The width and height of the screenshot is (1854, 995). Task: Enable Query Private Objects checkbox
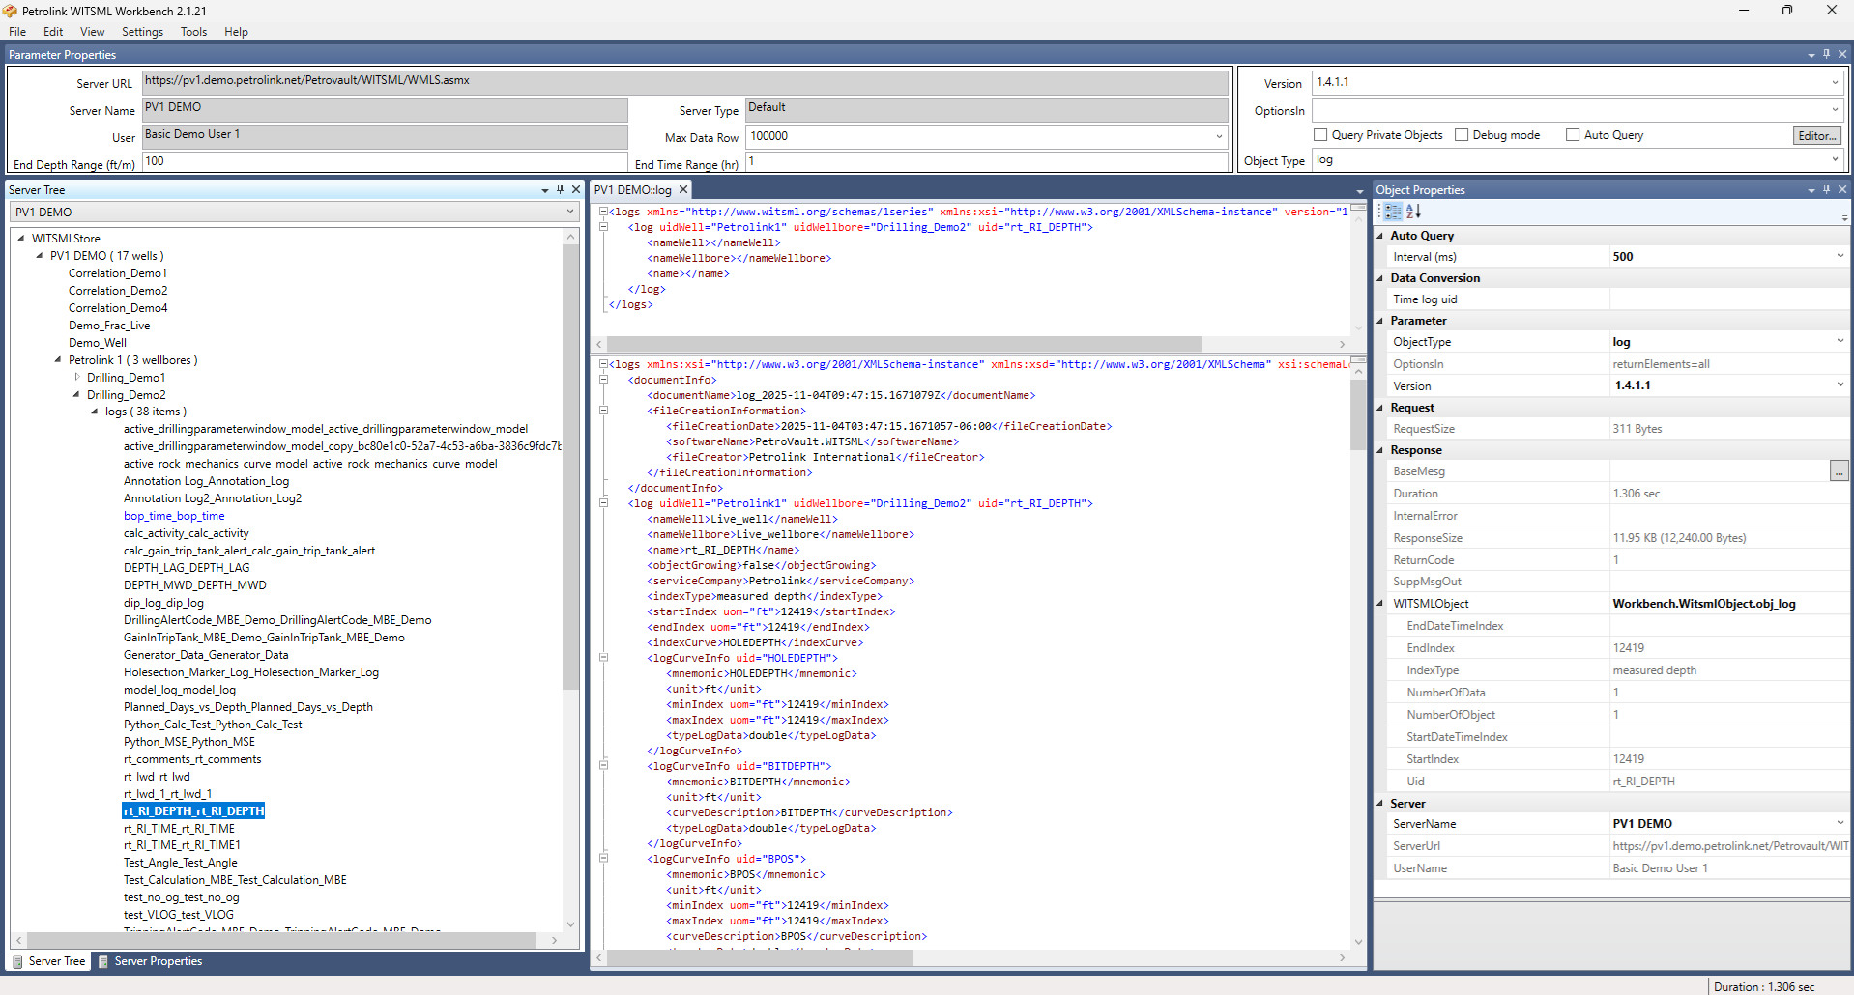coord(1320,135)
